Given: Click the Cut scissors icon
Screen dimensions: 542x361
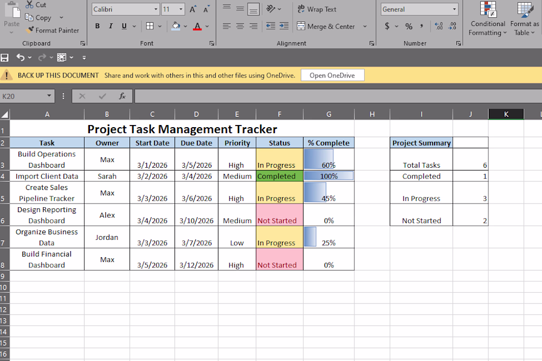Looking at the screenshot, I should click(x=30, y=4).
